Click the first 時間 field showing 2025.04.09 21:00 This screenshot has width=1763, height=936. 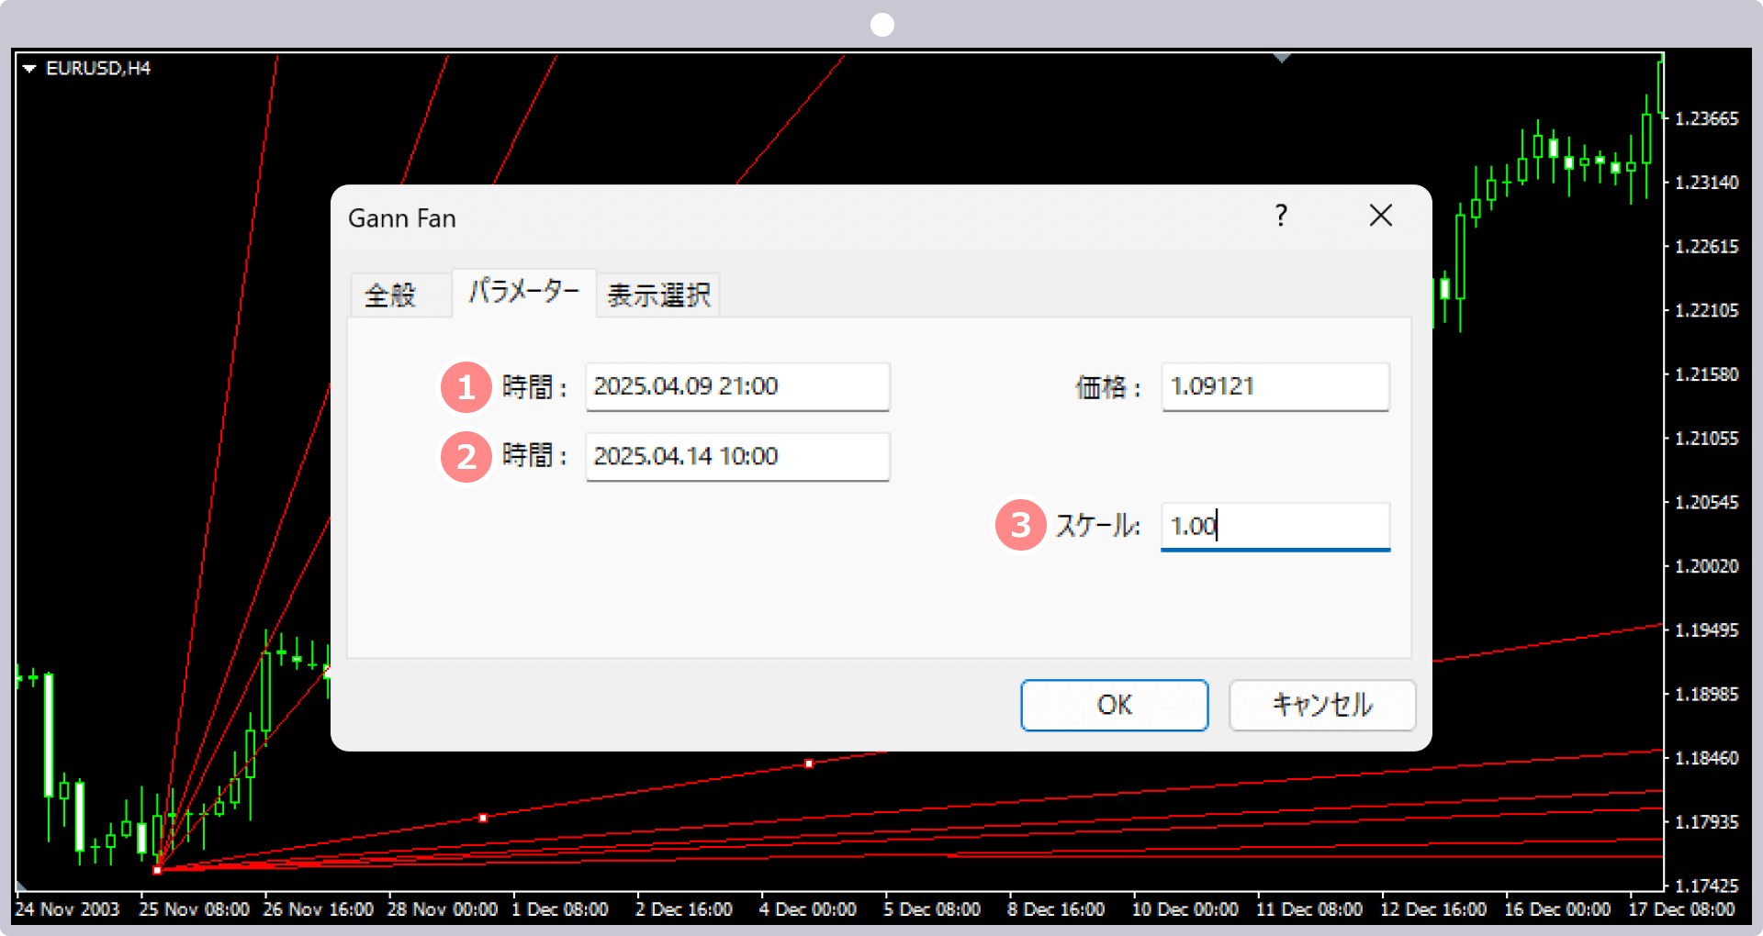click(737, 386)
